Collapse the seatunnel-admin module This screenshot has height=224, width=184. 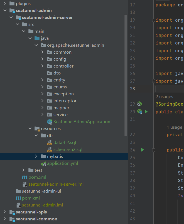(5, 11)
